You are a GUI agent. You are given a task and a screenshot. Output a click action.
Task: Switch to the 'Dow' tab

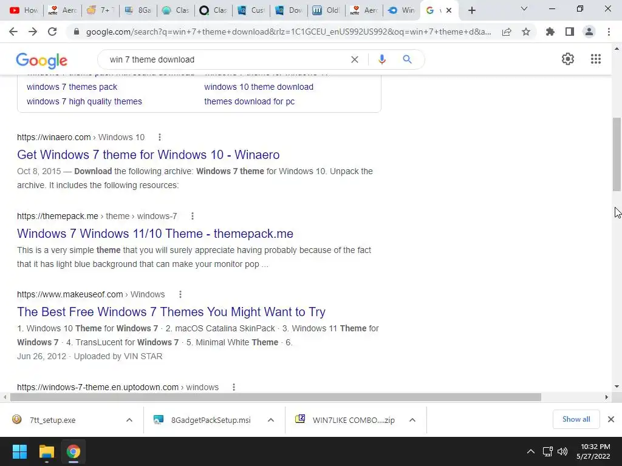[x=289, y=10]
